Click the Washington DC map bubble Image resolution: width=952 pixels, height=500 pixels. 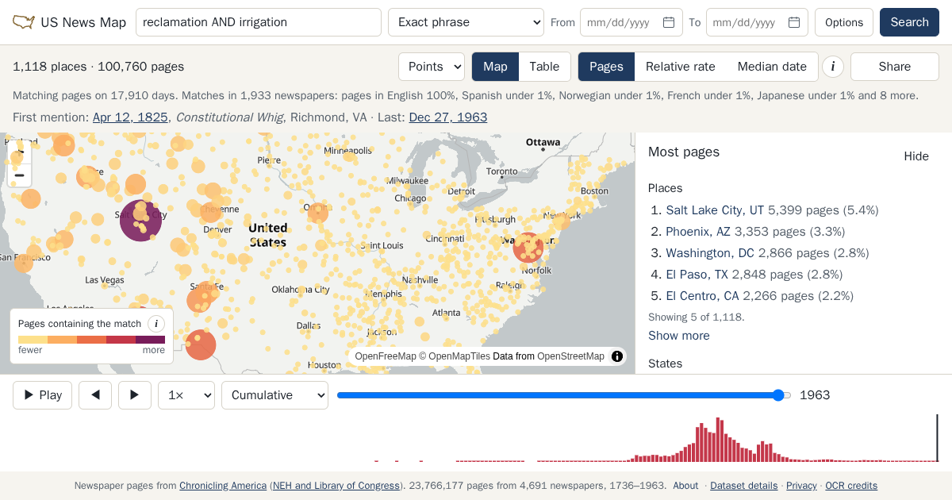[528, 247]
